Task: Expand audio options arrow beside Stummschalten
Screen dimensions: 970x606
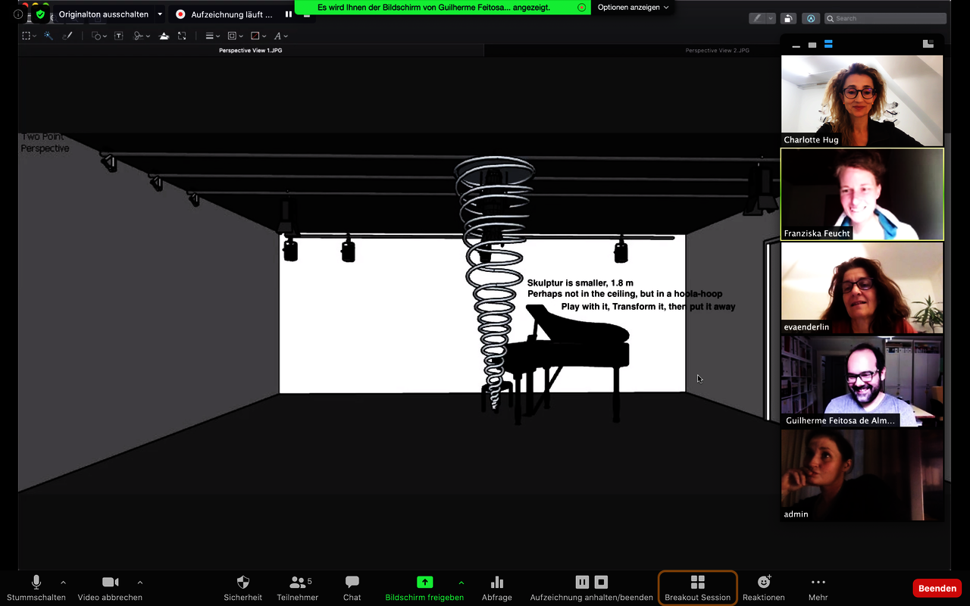Action: point(63,583)
